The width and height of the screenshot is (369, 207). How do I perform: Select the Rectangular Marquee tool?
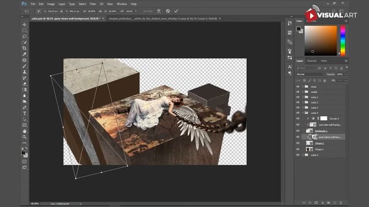pos(24,30)
